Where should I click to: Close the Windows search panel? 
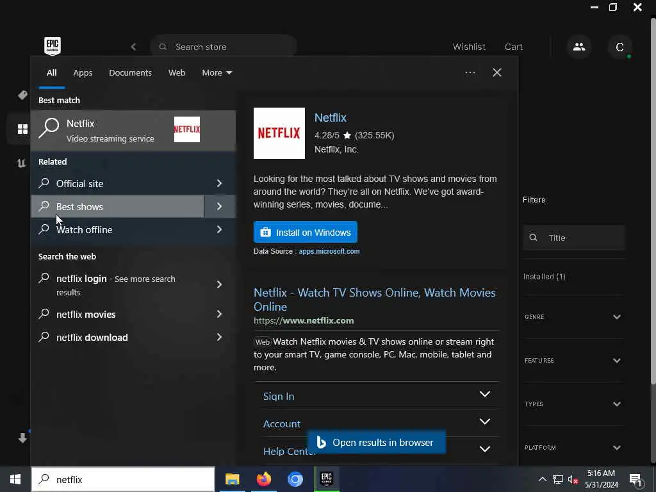(x=497, y=72)
